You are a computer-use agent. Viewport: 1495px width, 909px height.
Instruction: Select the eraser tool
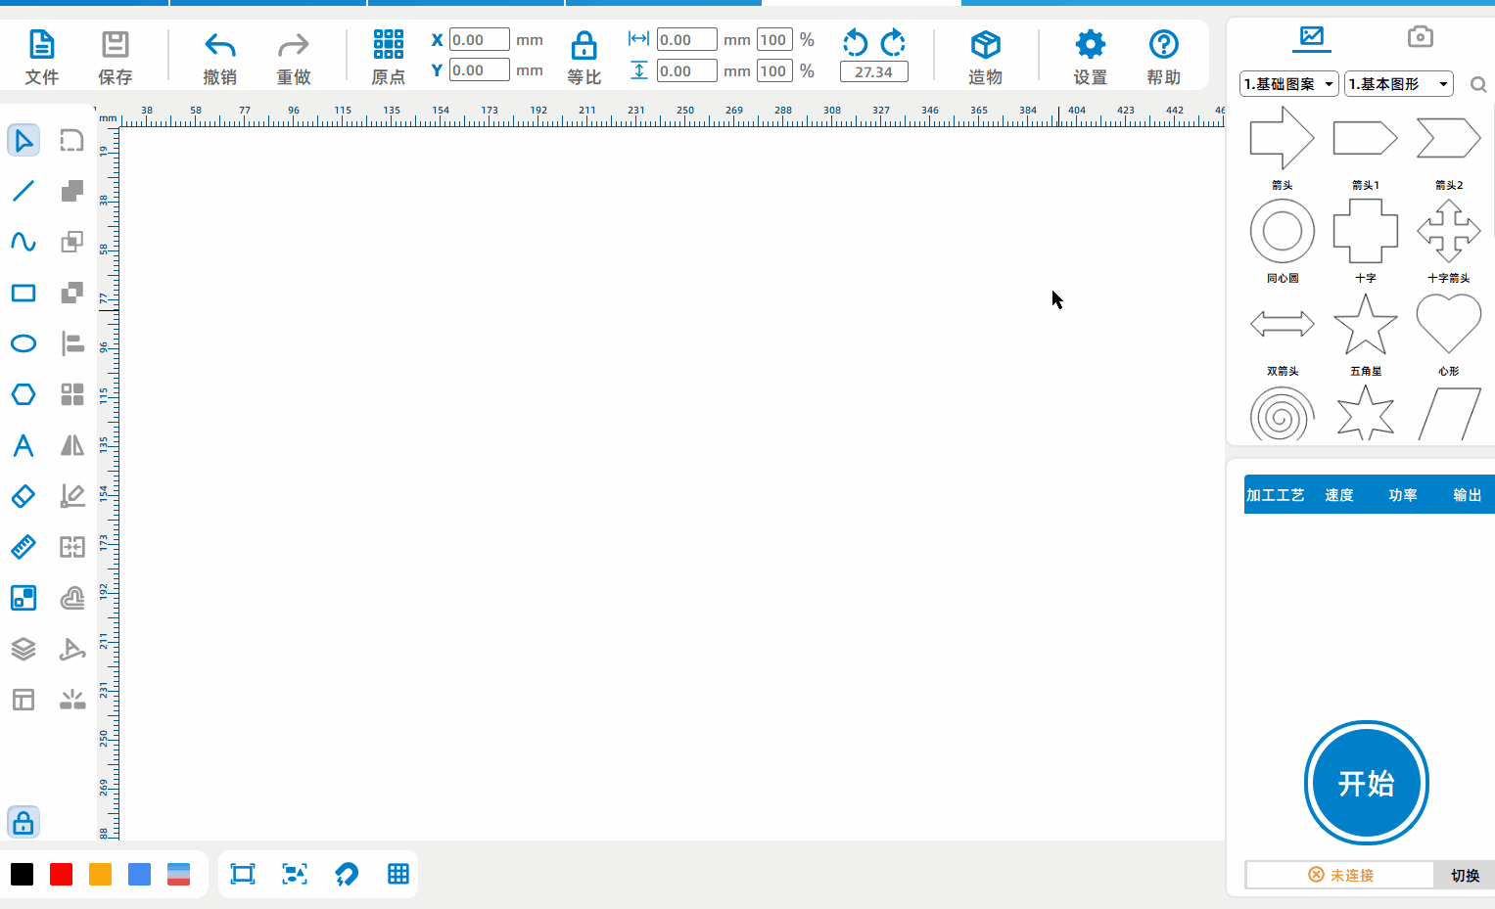coord(23,496)
